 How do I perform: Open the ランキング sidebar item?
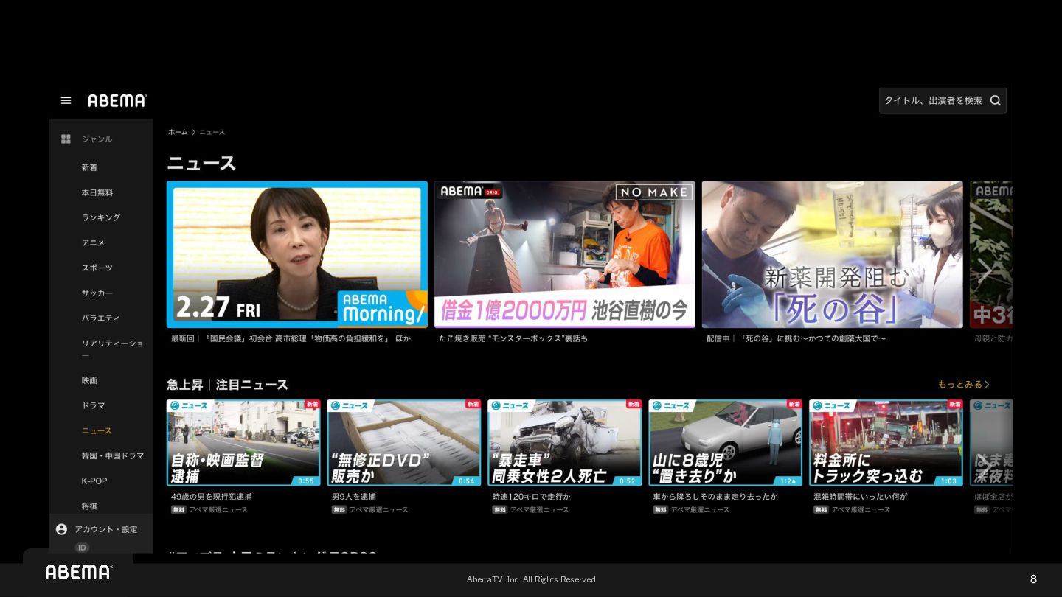point(101,217)
